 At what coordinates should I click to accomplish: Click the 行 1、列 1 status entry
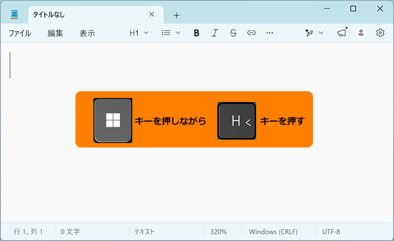pyautogui.click(x=28, y=231)
